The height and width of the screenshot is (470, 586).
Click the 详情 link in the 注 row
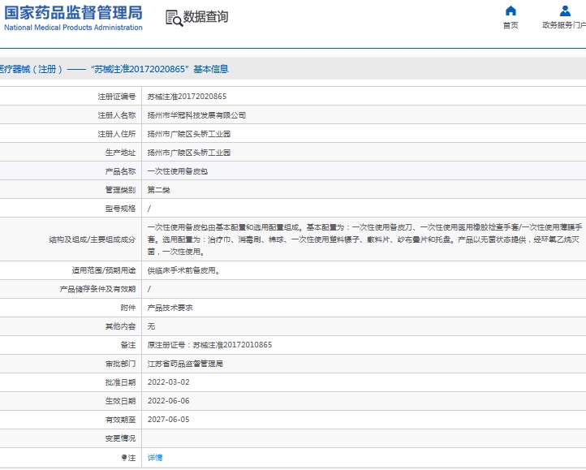tap(155, 458)
